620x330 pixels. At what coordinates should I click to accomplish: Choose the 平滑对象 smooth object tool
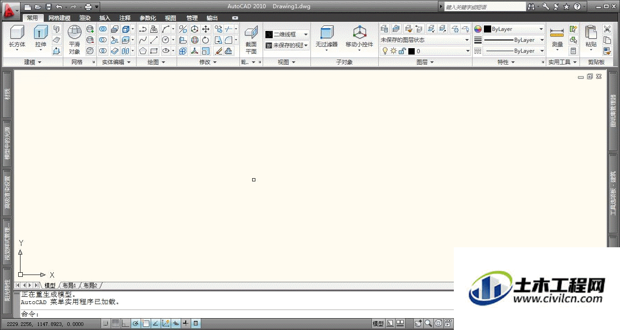pos(75,40)
